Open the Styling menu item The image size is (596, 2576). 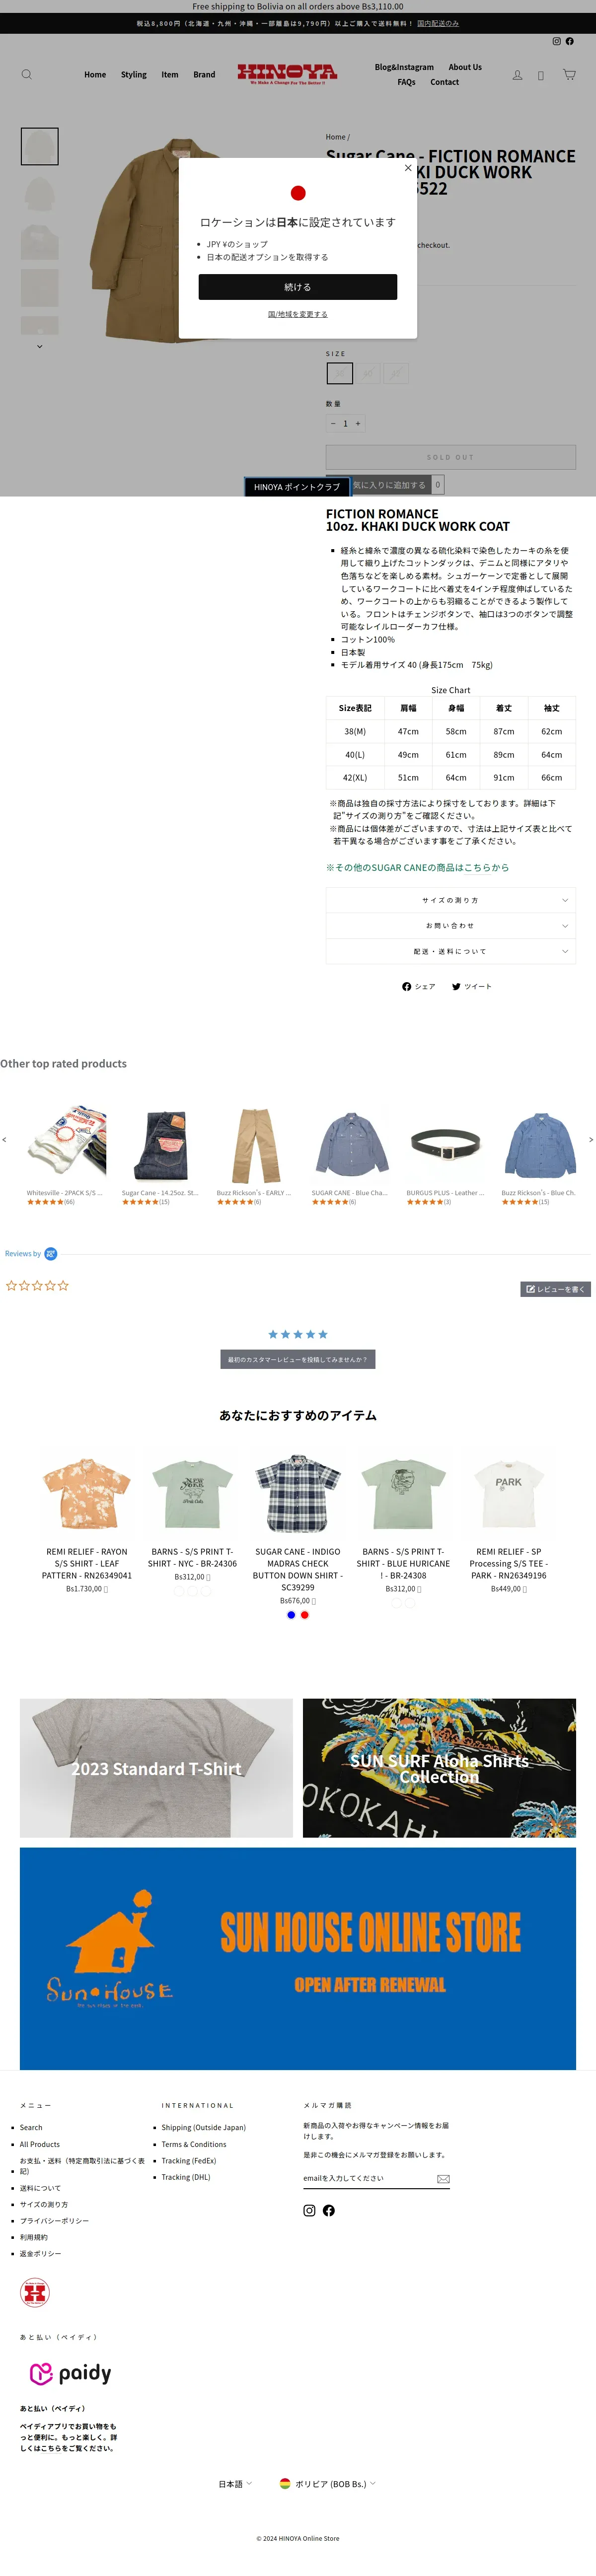[134, 74]
